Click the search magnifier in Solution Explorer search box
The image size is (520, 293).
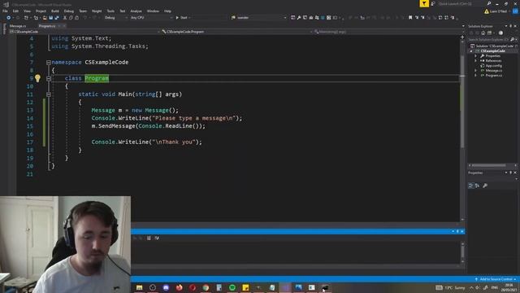coord(513,40)
